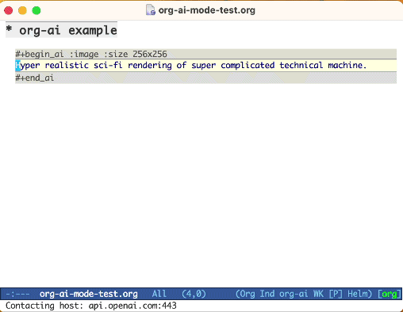The height and width of the screenshot is (312, 403).
Task: Click the word "complicated" in prompt
Action: tap(248, 66)
